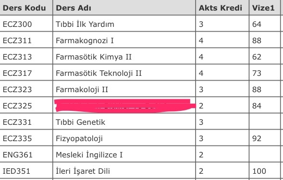
Task: Select the Tıbbi İlk Yardım course name
Action: point(85,24)
